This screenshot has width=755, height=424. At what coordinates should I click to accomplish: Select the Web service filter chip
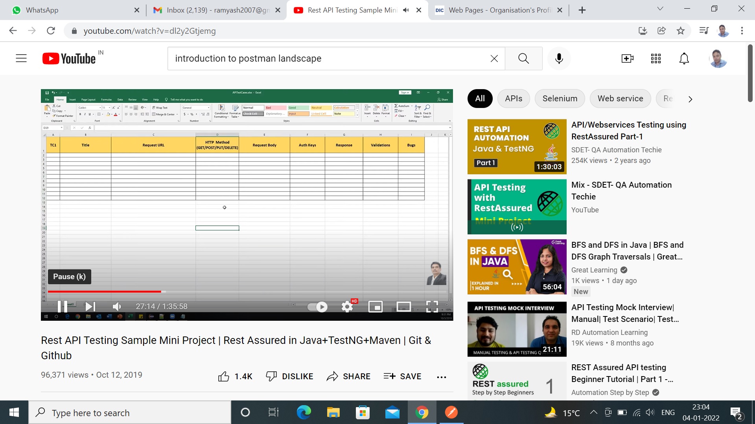(x=620, y=99)
